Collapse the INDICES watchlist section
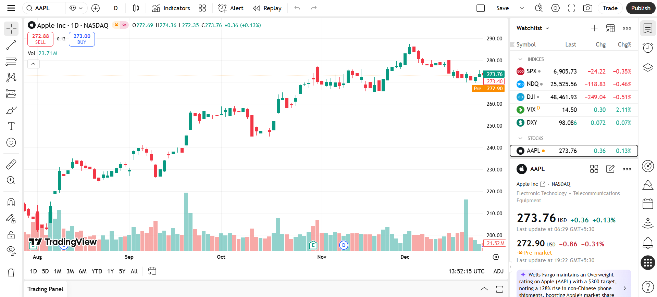The image size is (657, 297). coord(520,59)
